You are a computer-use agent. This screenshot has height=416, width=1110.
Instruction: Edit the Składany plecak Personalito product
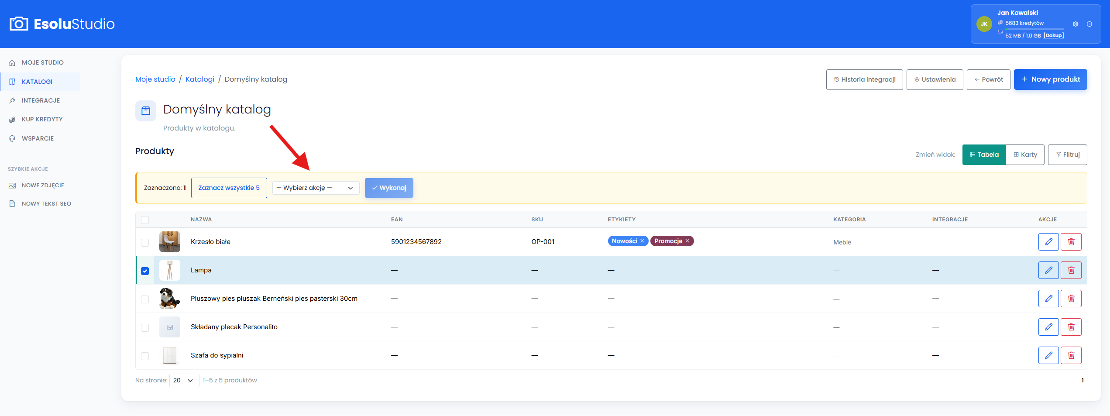coord(1048,327)
